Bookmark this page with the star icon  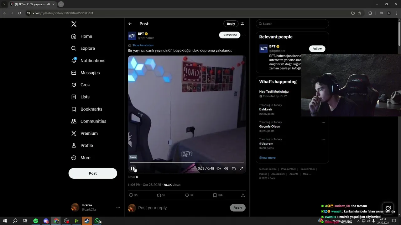coord(360,13)
